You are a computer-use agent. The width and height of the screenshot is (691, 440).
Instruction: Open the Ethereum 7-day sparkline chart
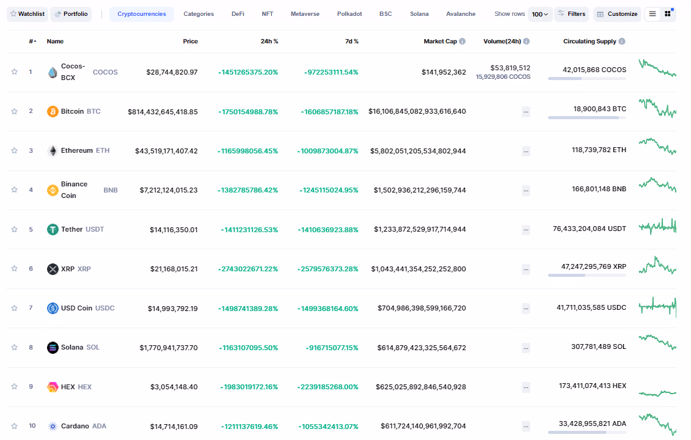[657, 147]
